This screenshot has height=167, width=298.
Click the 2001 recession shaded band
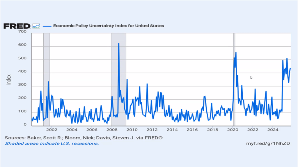pyautogui.click(x=47, y=58)
